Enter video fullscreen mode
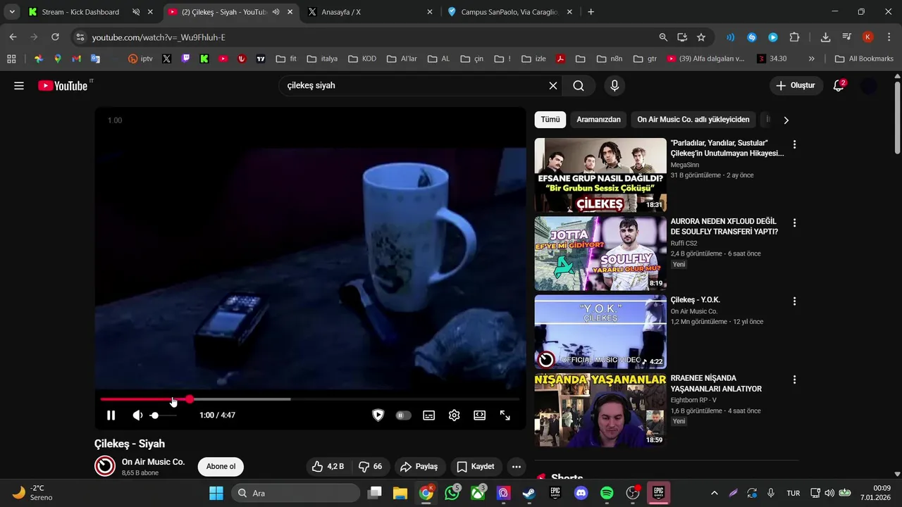 coord(505,415)
